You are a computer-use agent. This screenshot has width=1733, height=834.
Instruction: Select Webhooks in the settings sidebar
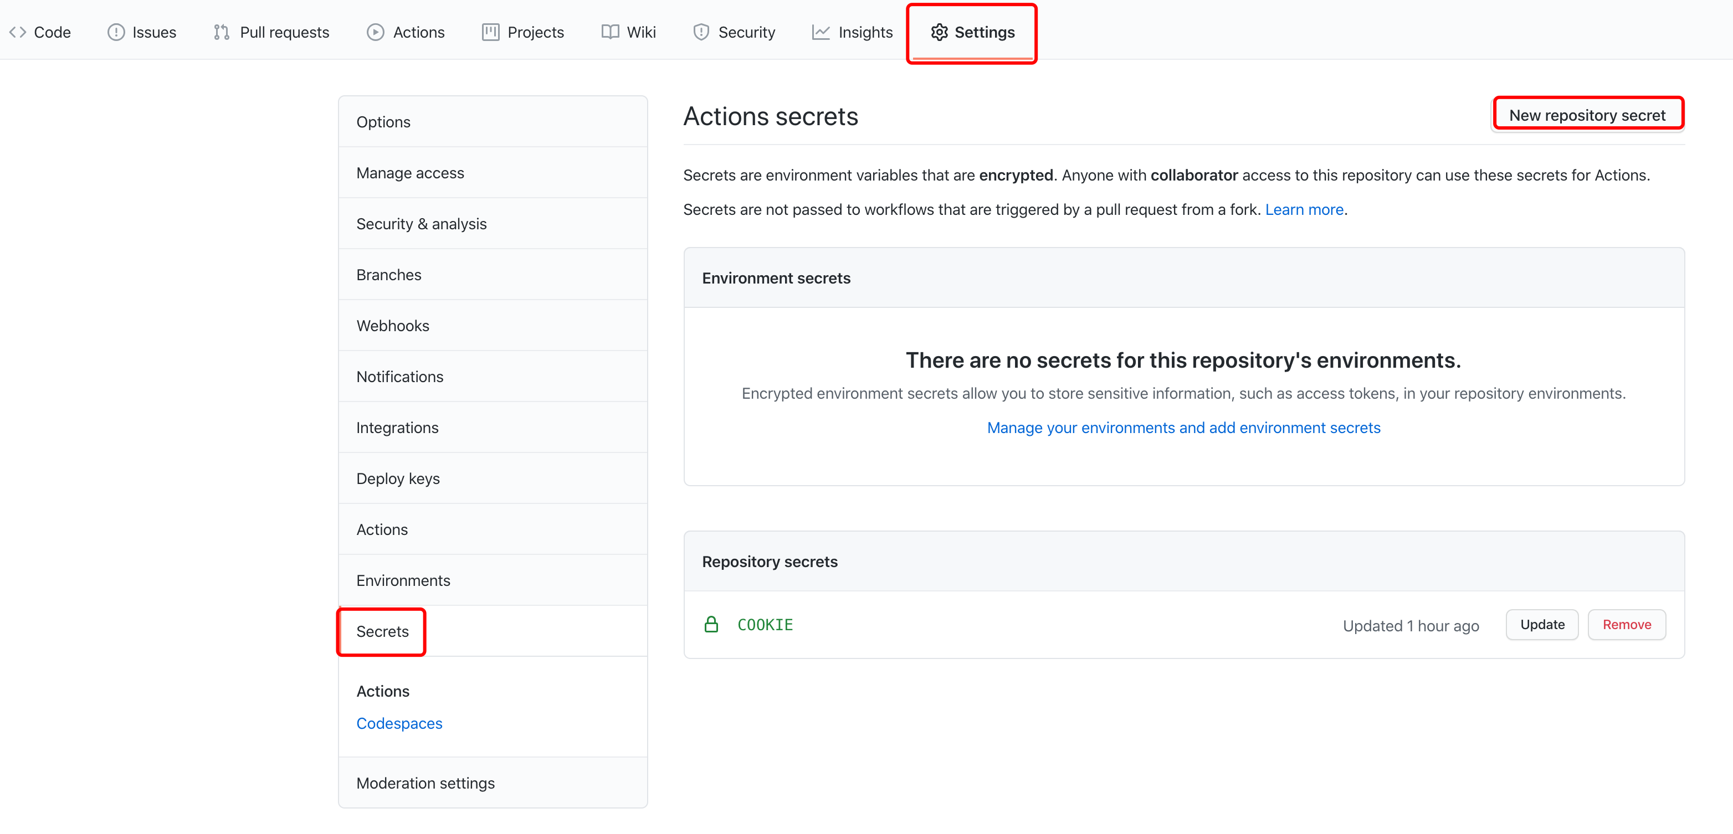(x=392, y=326)
